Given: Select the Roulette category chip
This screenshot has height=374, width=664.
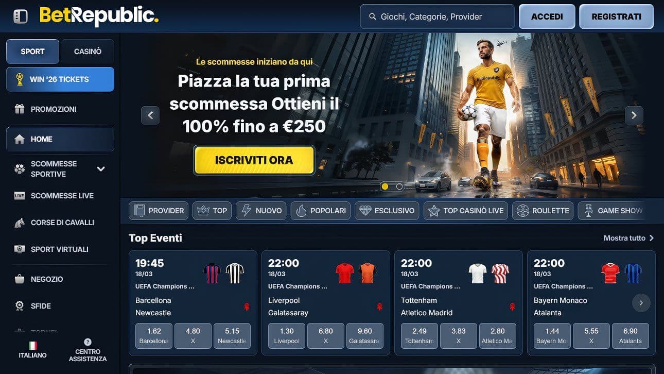Looking at the screenshot, I should 543,211.
